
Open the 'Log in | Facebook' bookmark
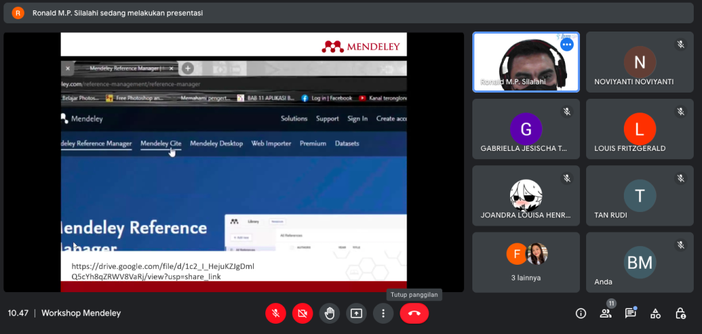pos(327,98)
